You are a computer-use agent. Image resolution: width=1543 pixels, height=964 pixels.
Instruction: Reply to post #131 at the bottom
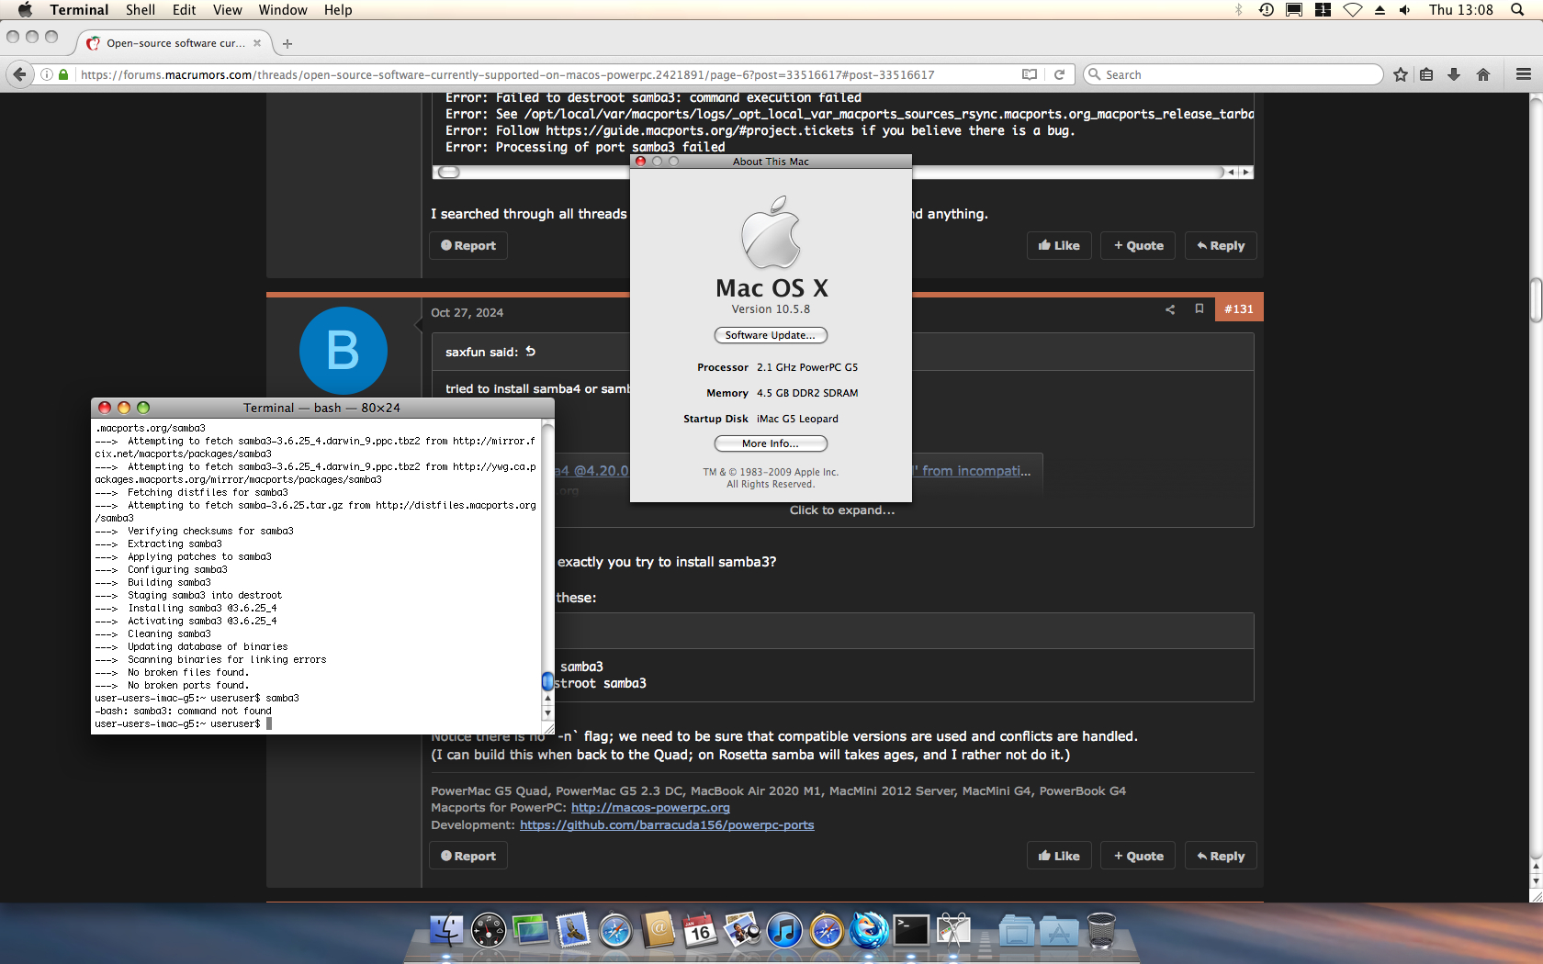tap(1221, 857)
